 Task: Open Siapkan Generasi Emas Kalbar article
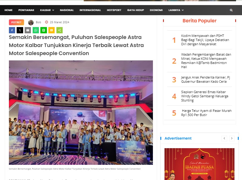[x=205, y=96]
